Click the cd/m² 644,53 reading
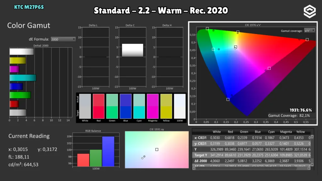The width and height of the screenshot is (322, 181). coord(23,165)
